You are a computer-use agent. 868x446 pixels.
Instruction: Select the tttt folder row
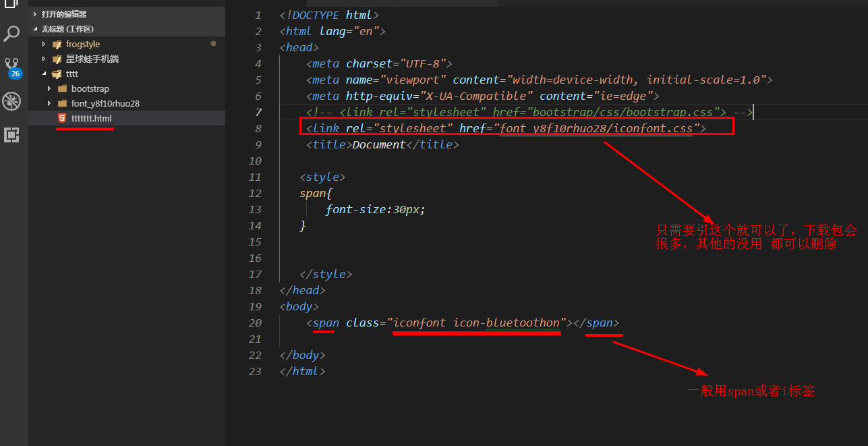127,74
